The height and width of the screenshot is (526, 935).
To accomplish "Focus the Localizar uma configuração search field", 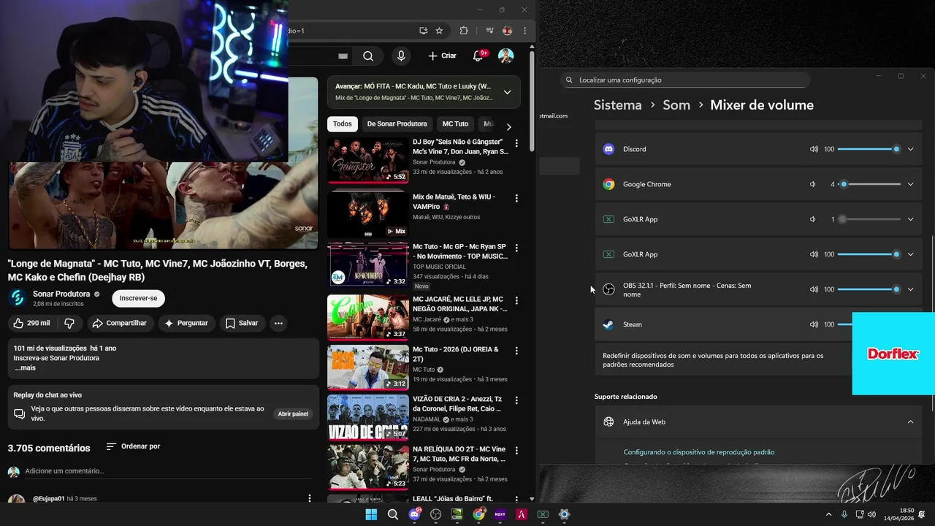I will 685,80.
